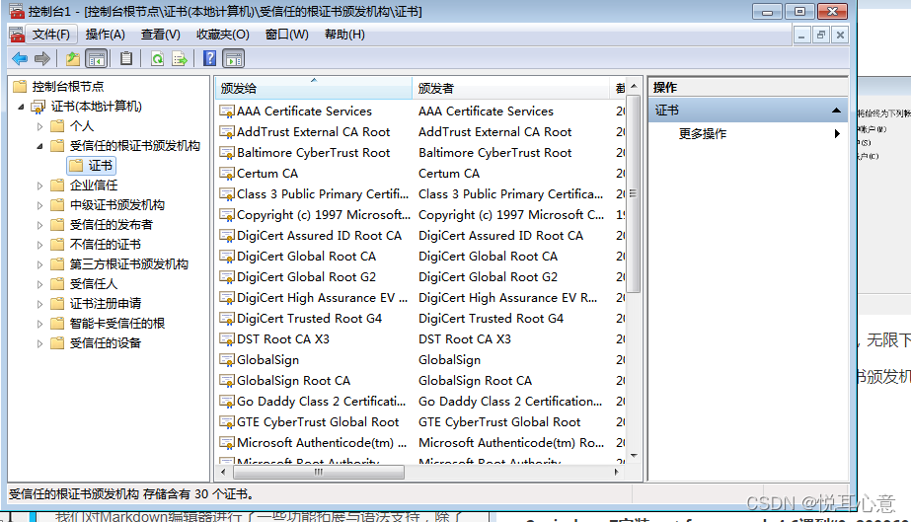
Task: Click the console toolbox icon beside 文件(F)
Action: click(x=17, y=35)
